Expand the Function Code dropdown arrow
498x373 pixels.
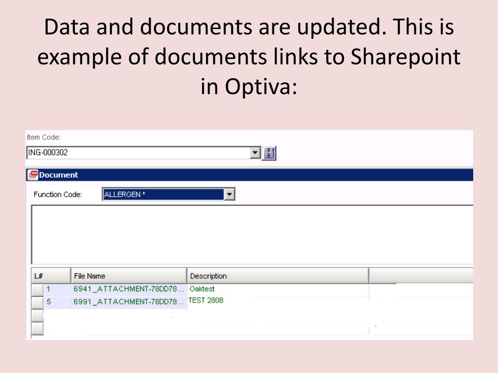point(230,194)
